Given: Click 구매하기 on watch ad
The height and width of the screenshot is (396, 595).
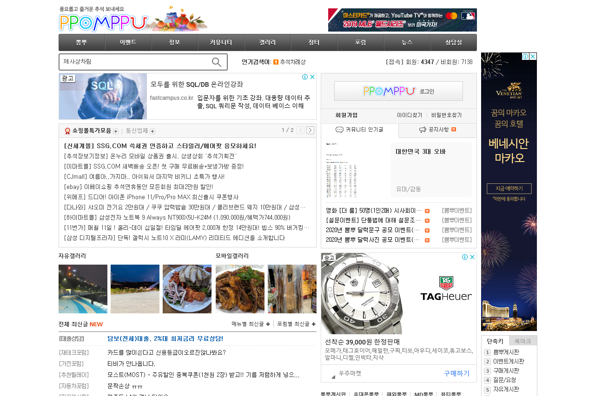Looking at the screenshot, I should point(456,373).
